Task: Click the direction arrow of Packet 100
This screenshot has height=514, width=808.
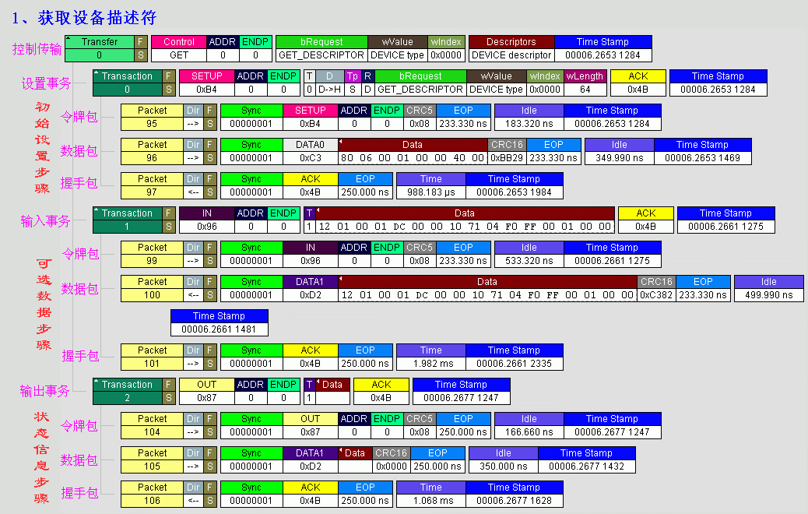Action: (x=193, y=295)
